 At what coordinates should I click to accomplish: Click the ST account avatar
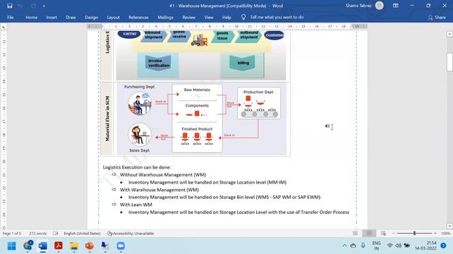379,6
